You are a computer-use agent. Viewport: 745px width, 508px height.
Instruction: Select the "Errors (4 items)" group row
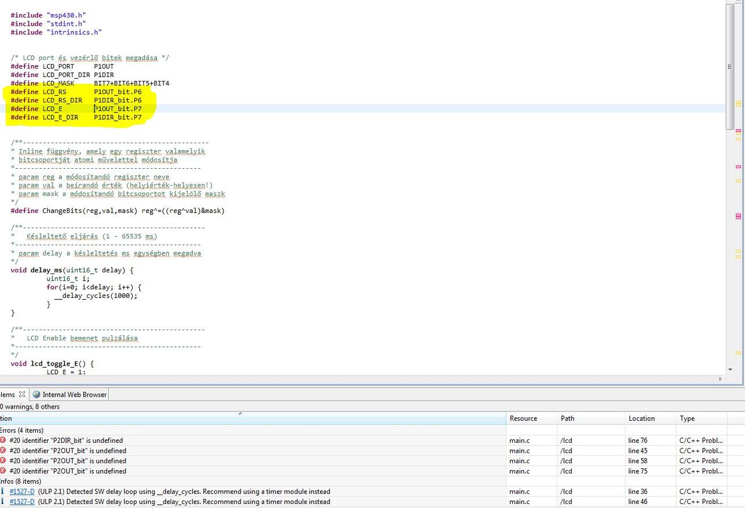pos(22,431)
